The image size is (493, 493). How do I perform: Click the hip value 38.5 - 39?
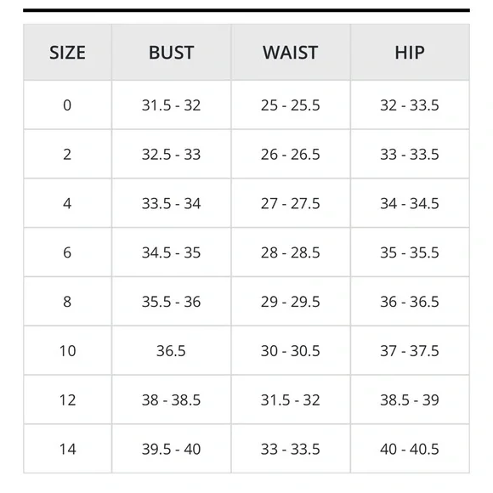tap(410, 400)
